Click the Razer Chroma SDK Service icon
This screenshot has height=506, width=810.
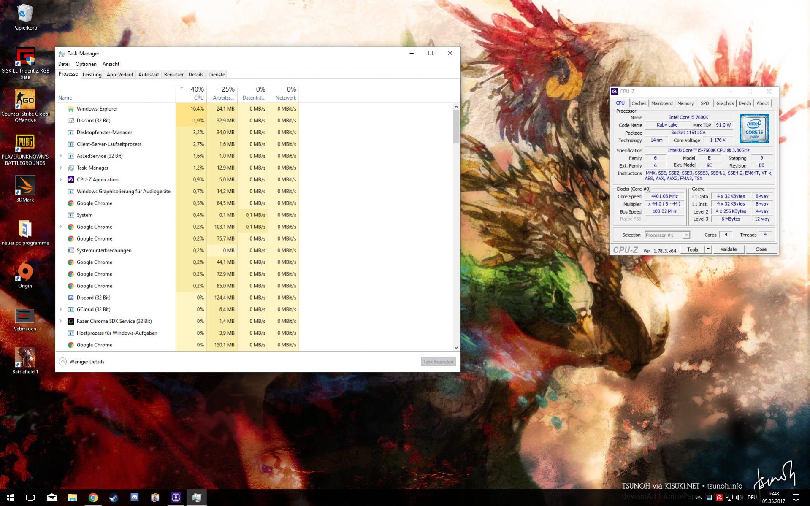[71, 322]
